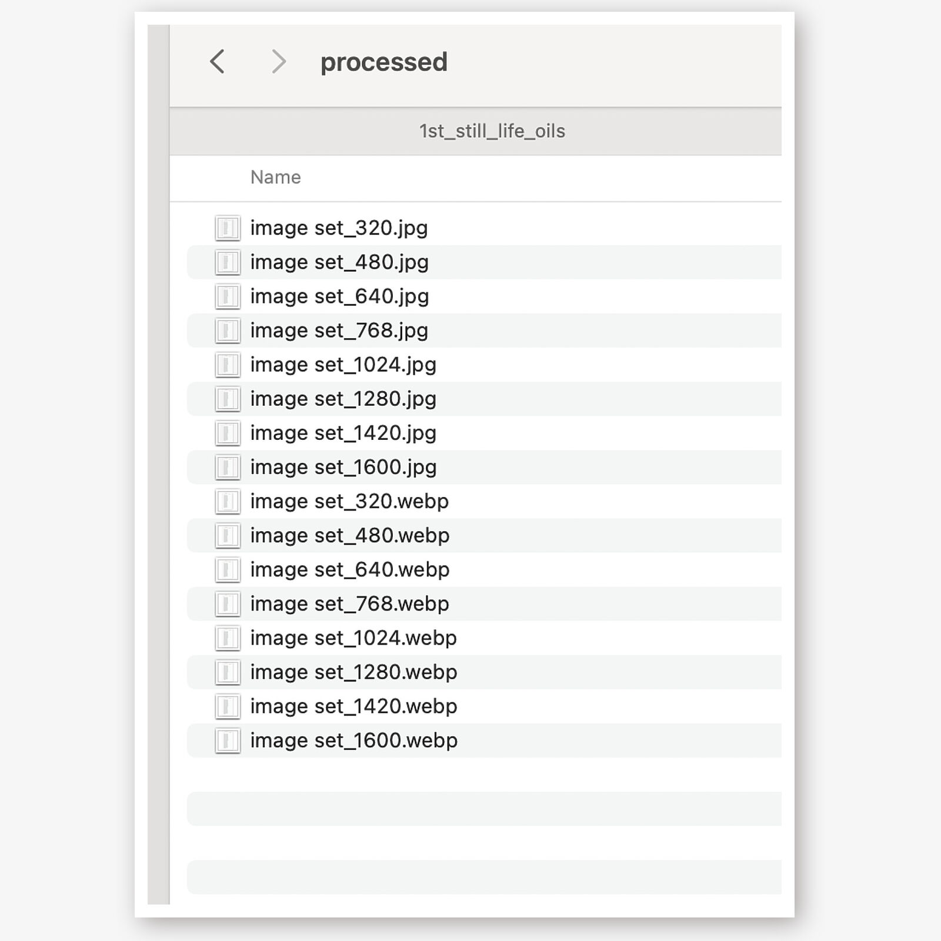The height and width of the screenshot is (941, 941).
Task: Click the image set_320.webp file icon
Action: tap(228, 501)
